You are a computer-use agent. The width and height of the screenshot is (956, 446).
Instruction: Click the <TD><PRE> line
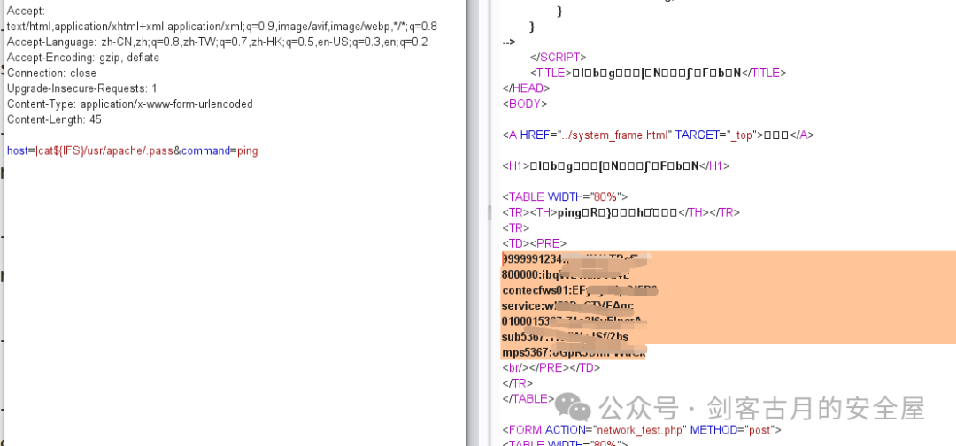click(534, 243)
